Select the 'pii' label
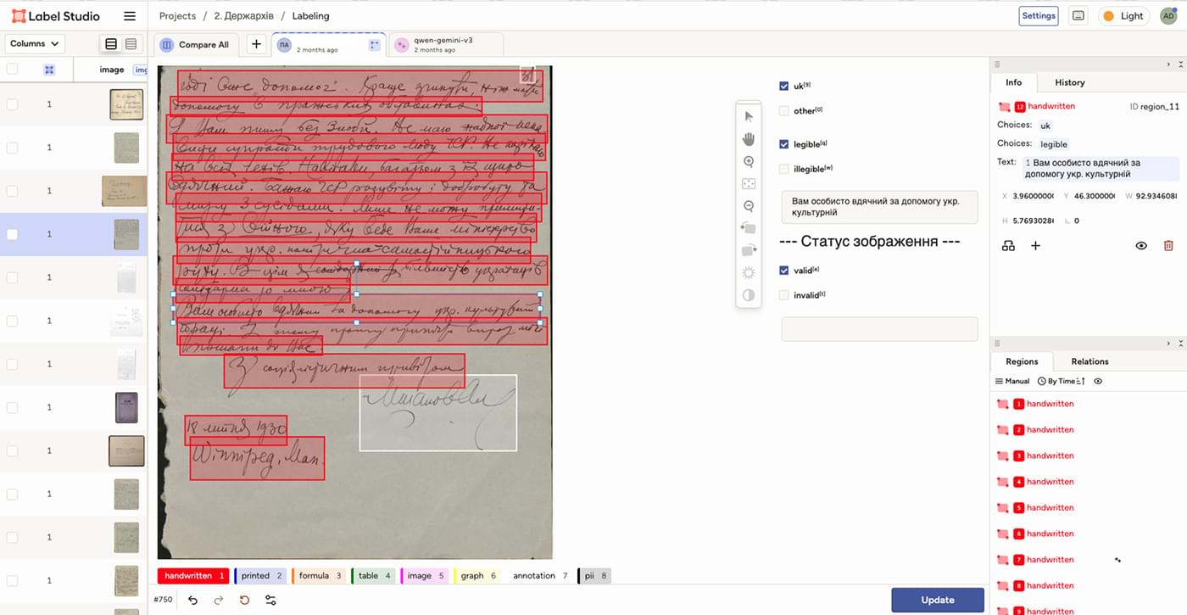The height and width of the screenshot is (615, 1187). point(594,576)
